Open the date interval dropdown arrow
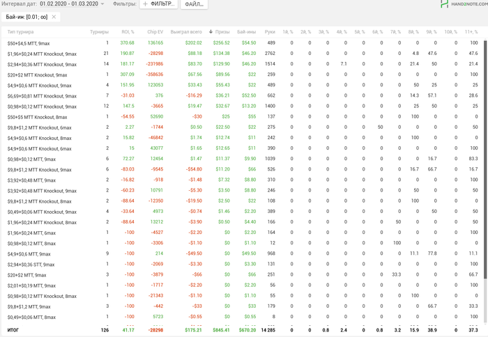Image resolution: width=488 pixels, height=337 pixels. click(x=102, y=4)
